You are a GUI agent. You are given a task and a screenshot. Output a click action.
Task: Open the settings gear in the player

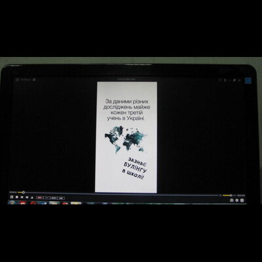(237, 200)
